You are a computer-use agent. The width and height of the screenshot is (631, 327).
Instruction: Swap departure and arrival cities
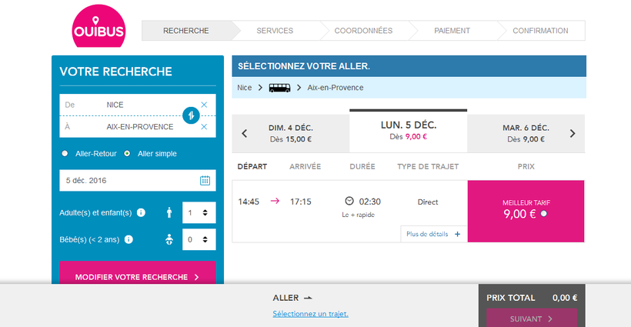[191, 115]
